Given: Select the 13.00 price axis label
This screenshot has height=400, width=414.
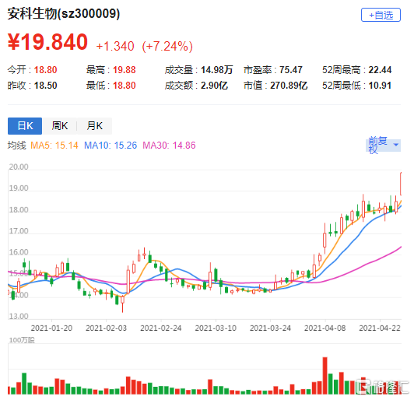Looking at the screenshot, I should (19, 316).
